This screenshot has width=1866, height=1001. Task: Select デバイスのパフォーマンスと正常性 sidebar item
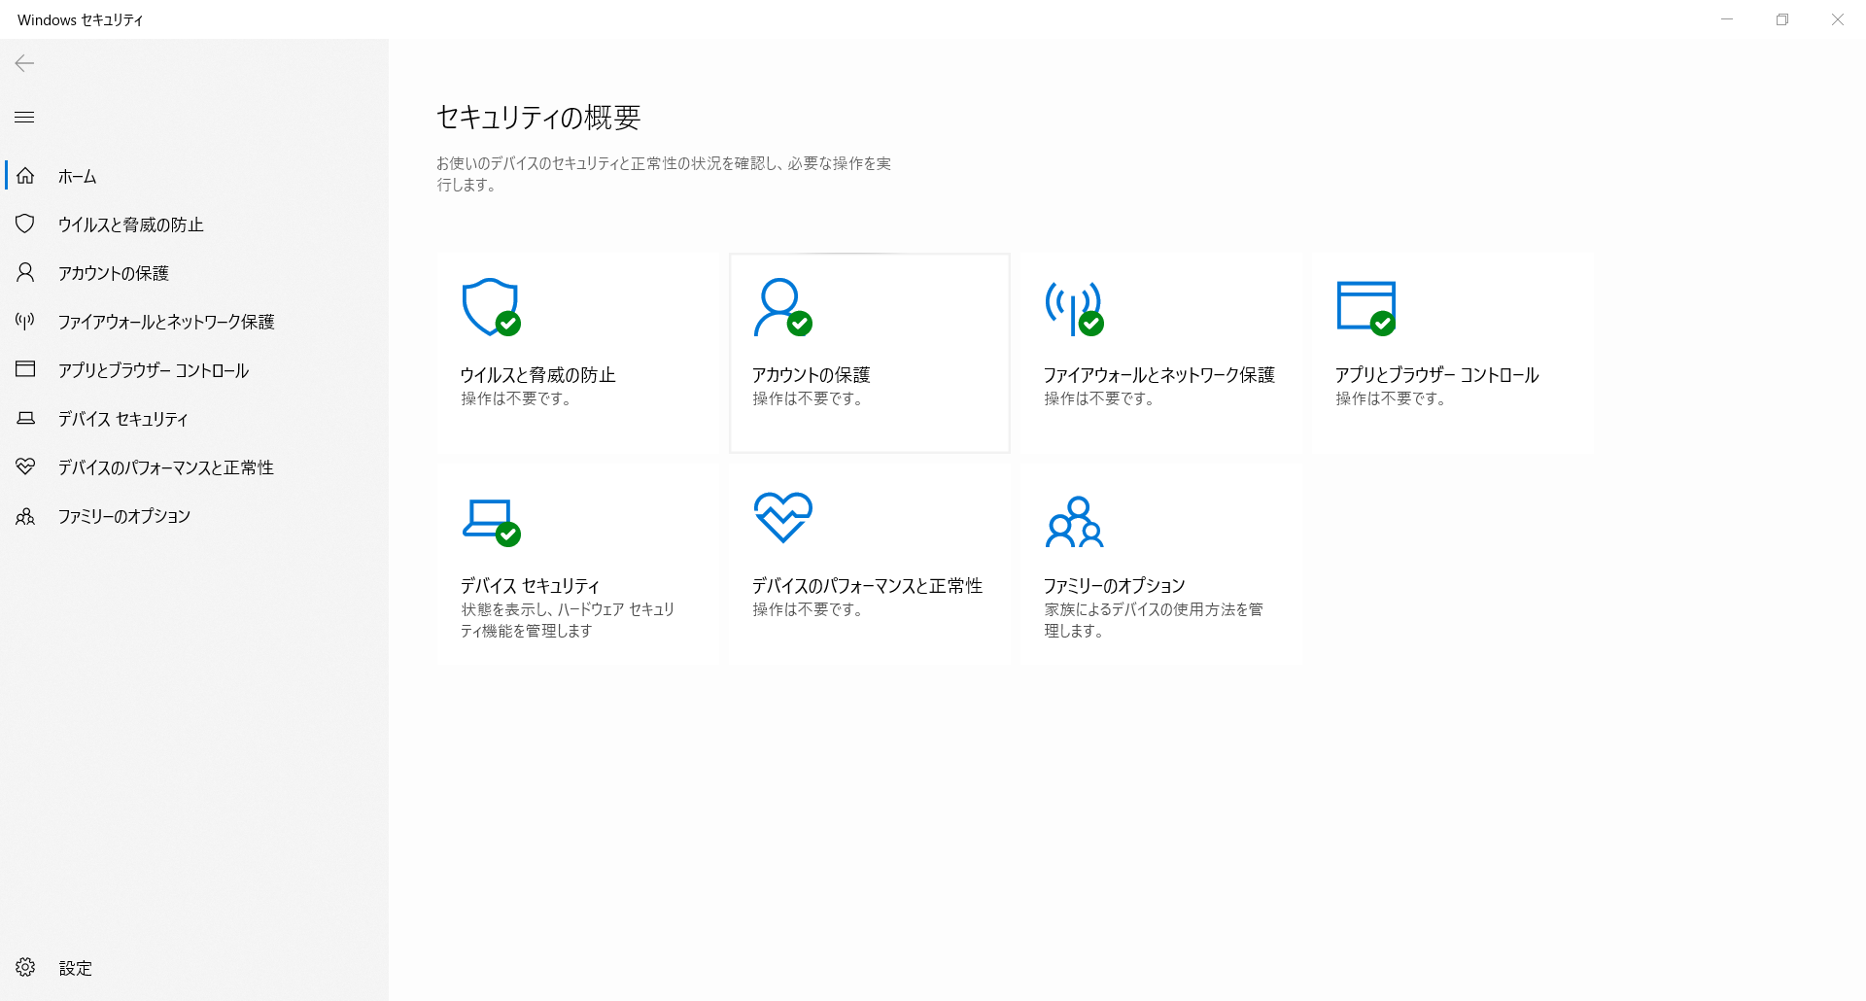[165, 467]
